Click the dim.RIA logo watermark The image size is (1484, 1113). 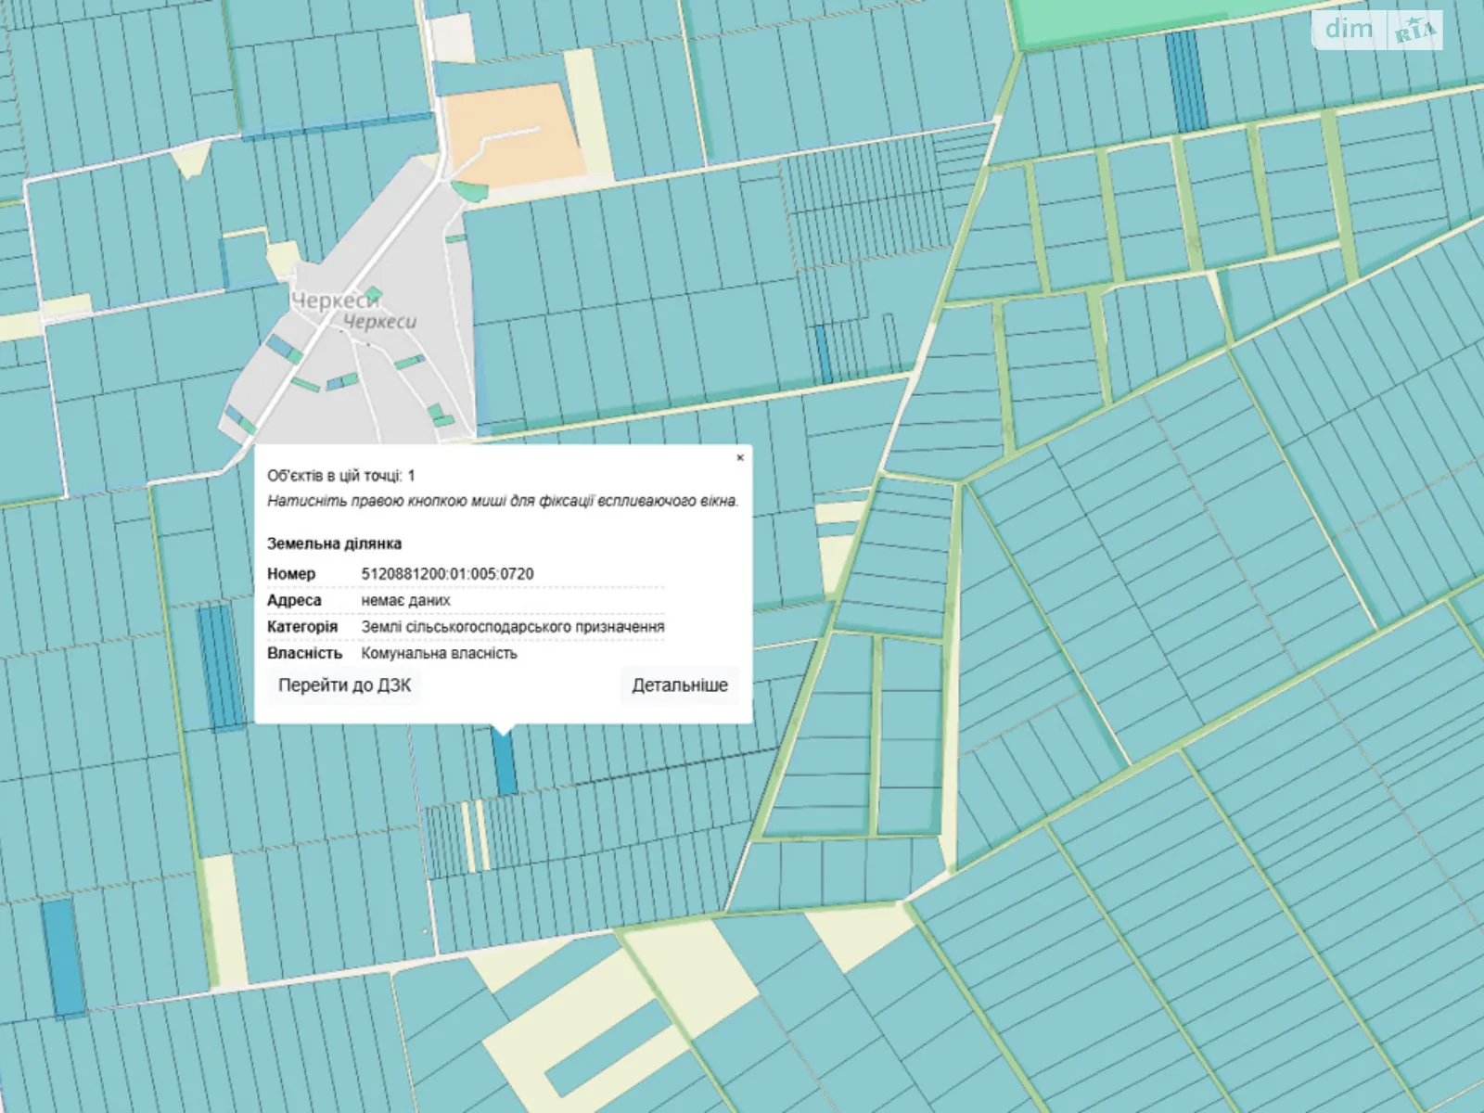click(1377, 30)
